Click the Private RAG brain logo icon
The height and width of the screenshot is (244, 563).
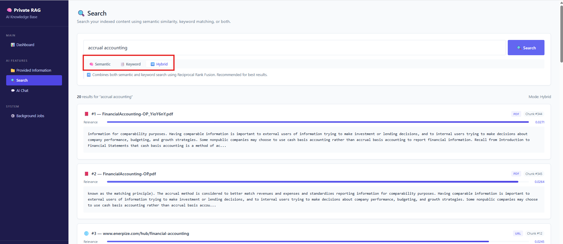(x=9, y=10)
